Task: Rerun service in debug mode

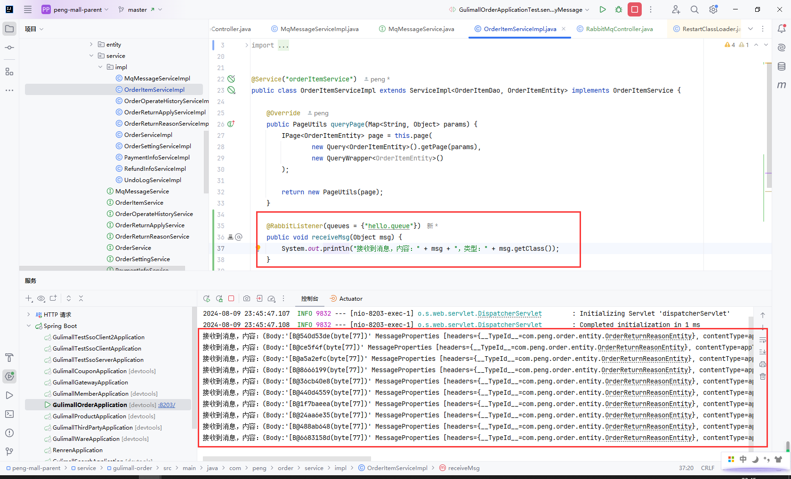Action: click(219, 298)
